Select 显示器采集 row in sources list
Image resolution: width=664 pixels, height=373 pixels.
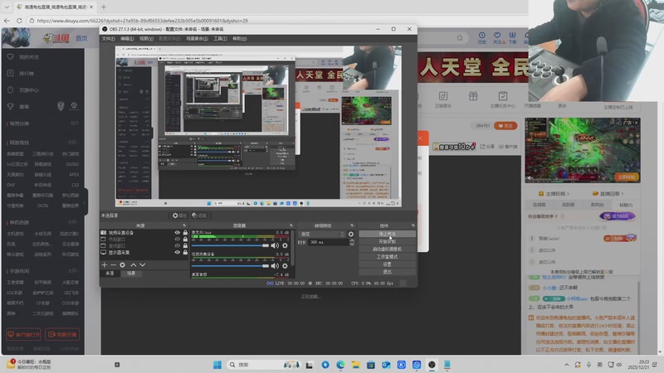tap(144, 253)
